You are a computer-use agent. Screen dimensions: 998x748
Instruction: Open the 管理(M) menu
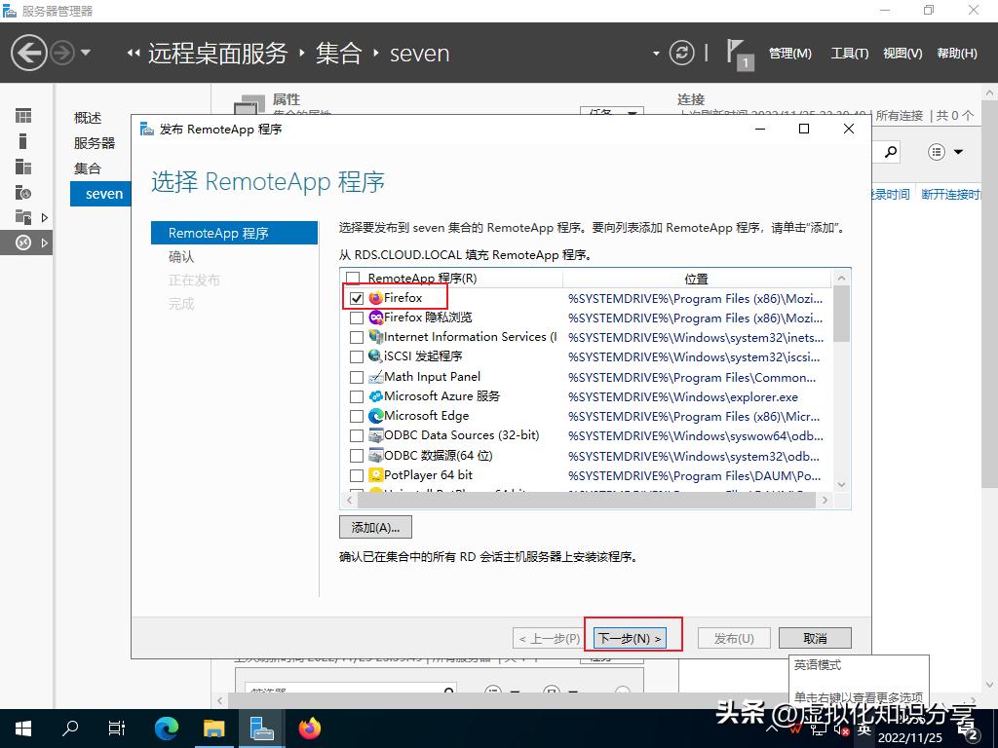tap(789, 54)
